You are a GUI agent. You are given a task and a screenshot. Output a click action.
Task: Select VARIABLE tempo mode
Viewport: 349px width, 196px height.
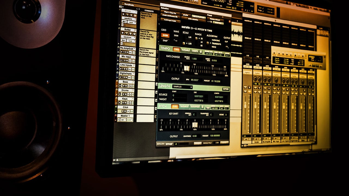click(185, 50)
